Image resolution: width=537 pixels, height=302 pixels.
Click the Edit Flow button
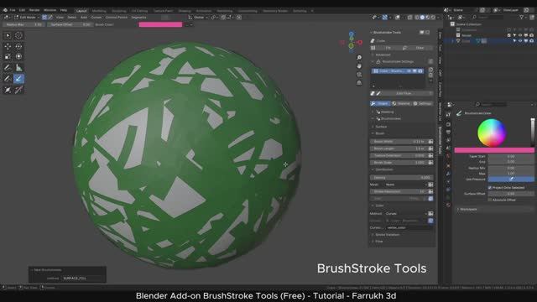point(404,93)
